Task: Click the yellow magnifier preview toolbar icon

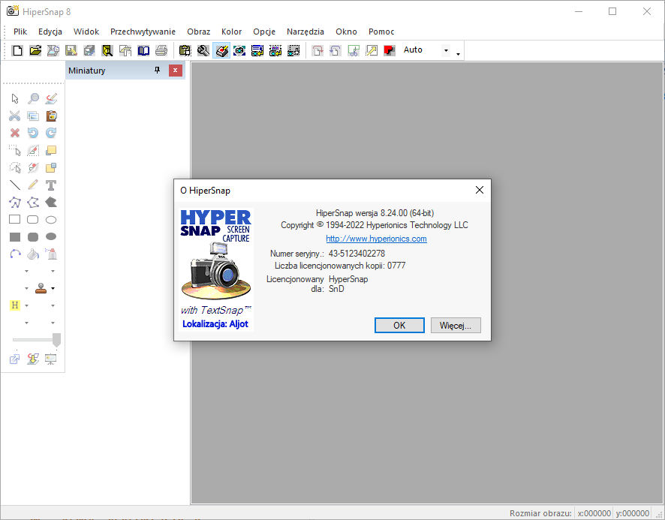Action: [x=107, y=51]
